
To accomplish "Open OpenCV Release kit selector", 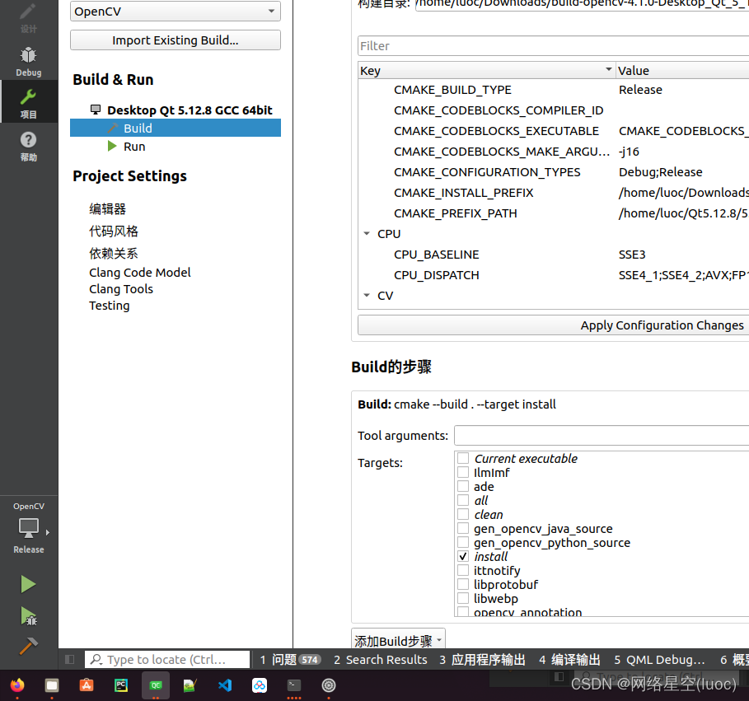I will [29, 528].
